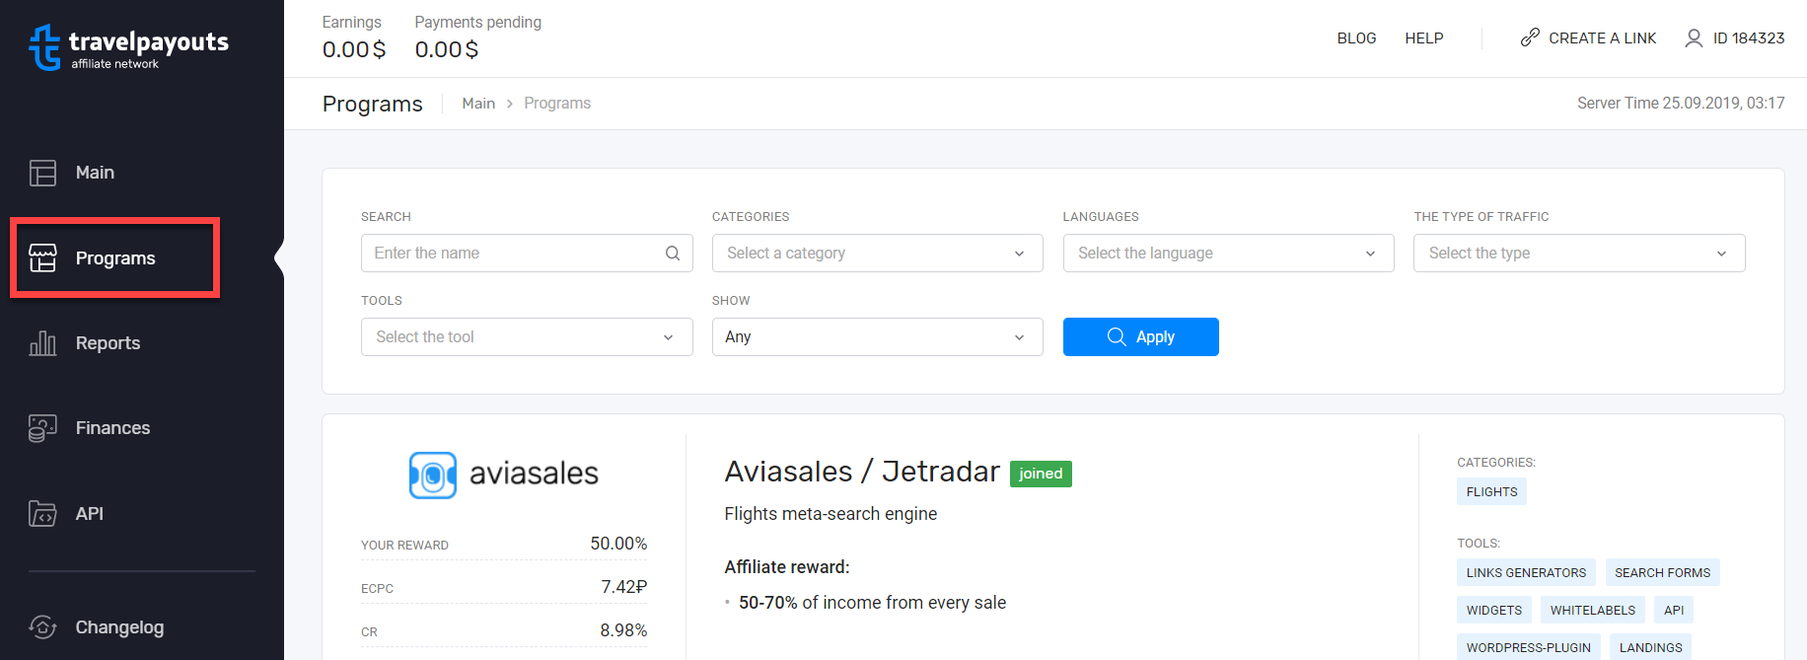The image size is (1807, 660).
Task: Select the FLIGHTS category tag
Action: pyautogui.click(x=1491, y=491)
